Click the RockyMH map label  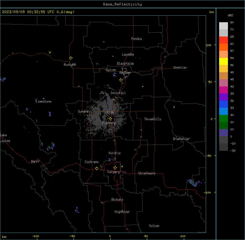pyautogui.click(x=70, y=65)
